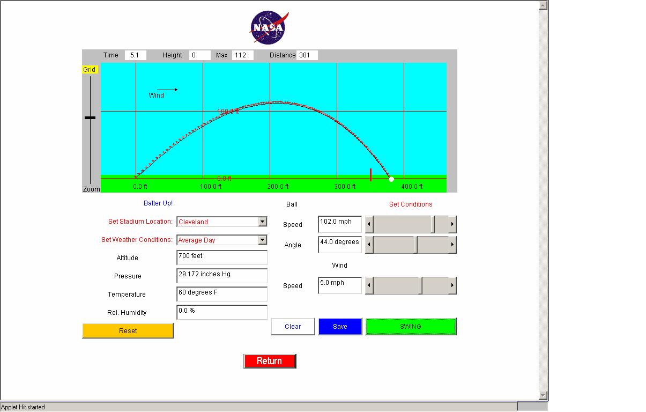Screen dimensions: 646x412
Task: Click the Time output field showing 5.1
Action: pos(136,55)
